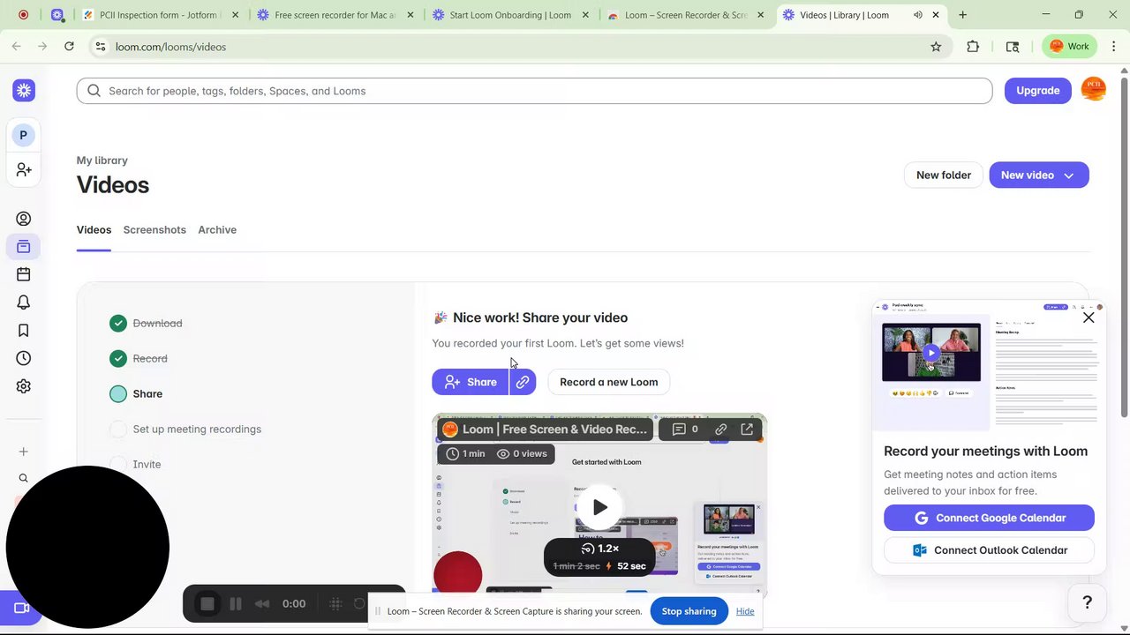Click the browser address bar URL

point(170,47)
